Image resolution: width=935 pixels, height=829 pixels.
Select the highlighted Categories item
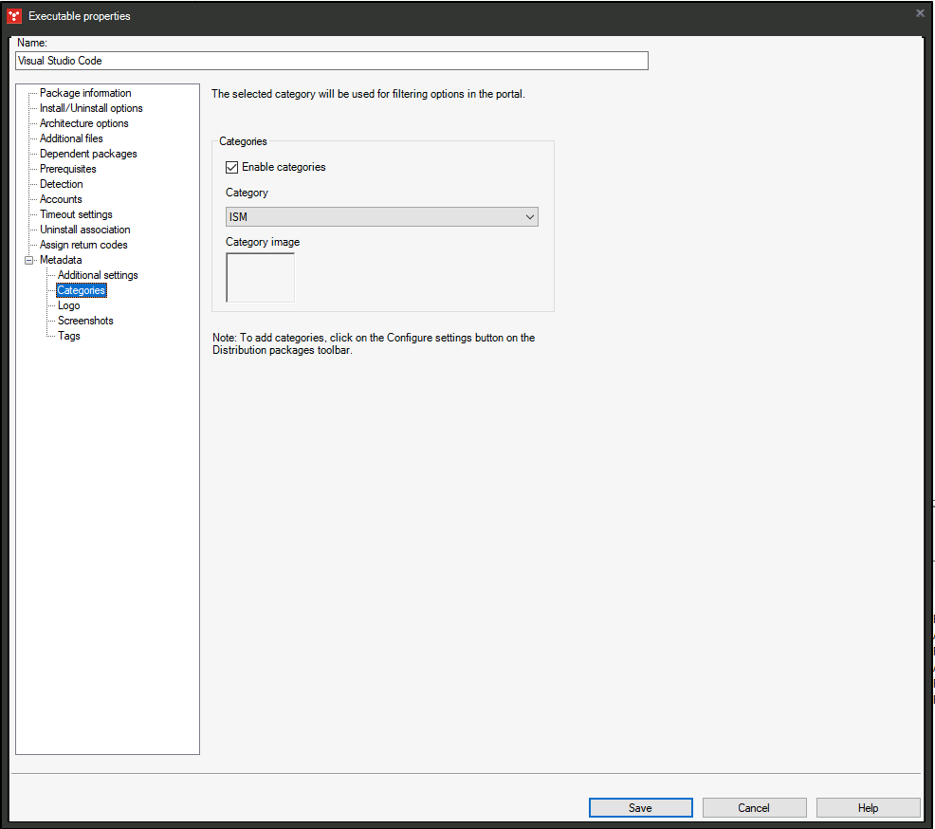point(82,290)
